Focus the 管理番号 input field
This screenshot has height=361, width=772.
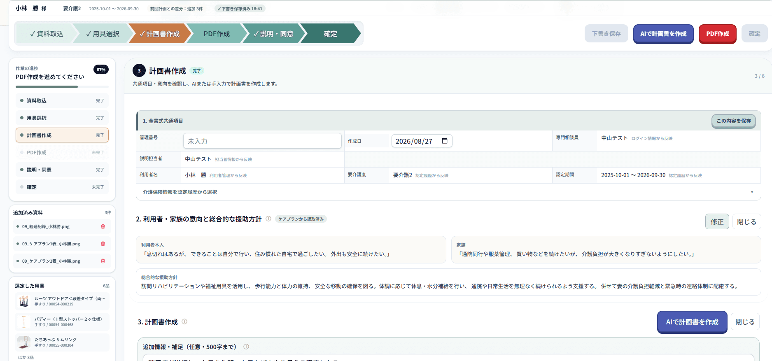[262, 141]
